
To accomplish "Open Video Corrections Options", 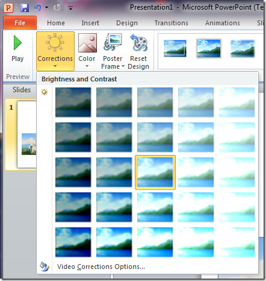I will [x=101, y=267].
